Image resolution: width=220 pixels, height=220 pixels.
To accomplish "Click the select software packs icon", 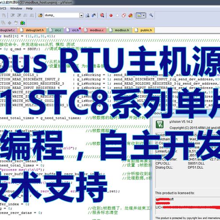I will coord(16,23).
